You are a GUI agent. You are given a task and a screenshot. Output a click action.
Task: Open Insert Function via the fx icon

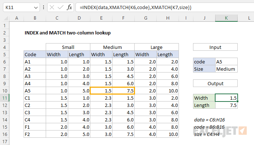click(69, 7)
